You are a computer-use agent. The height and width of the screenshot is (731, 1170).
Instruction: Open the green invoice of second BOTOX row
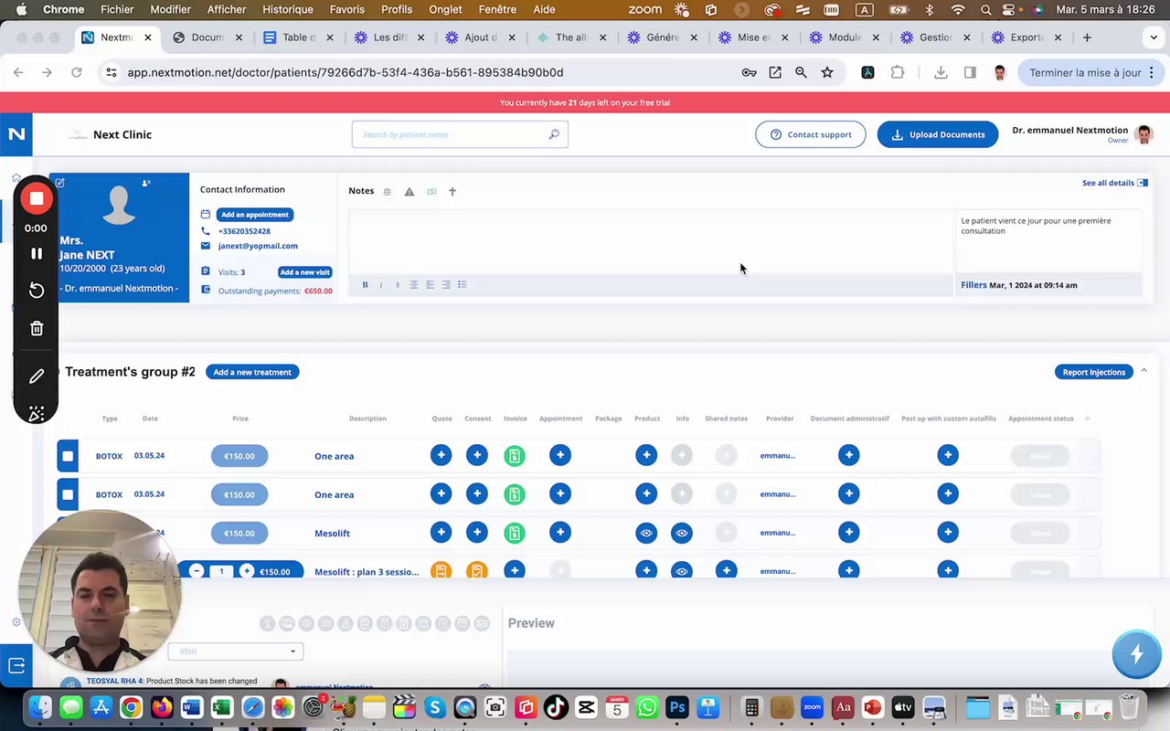(515, 493)
